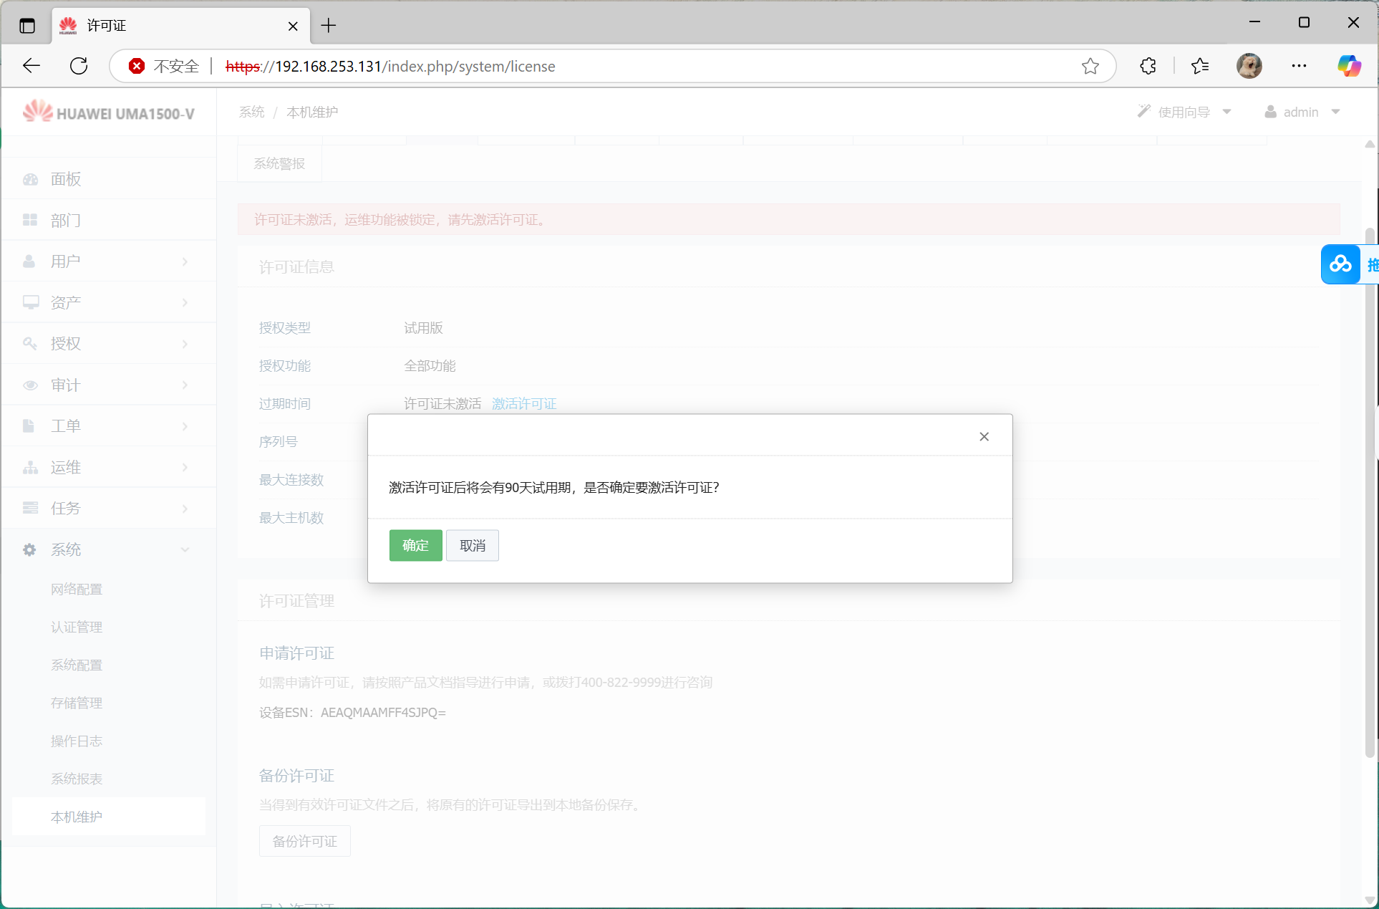Add page to favorites star icon
The image size is (1379, 909).
click(x=1090, y=66)
